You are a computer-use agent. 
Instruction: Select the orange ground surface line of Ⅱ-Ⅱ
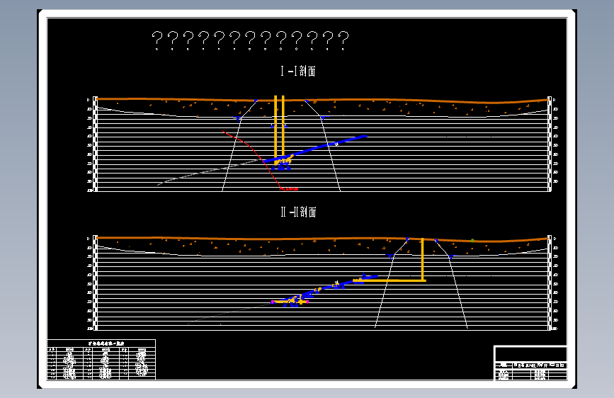tap(322, 239)
